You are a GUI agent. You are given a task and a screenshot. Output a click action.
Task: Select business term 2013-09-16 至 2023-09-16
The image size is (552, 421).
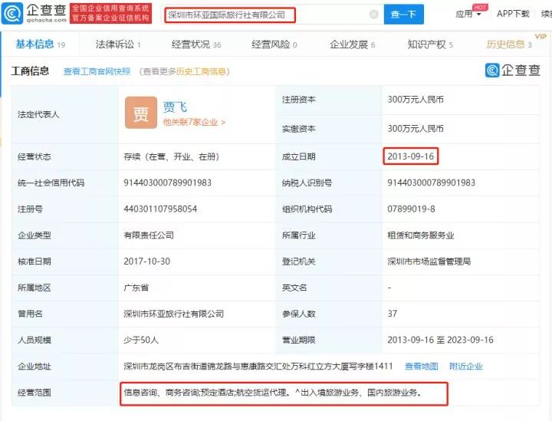[440, 340]
